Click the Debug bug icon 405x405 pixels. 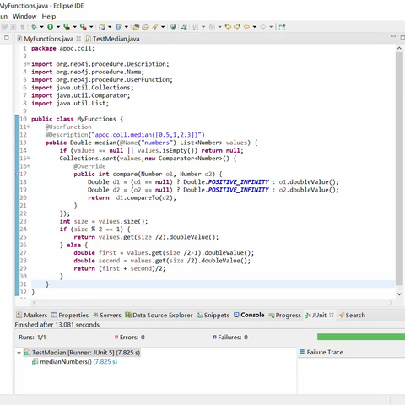pos(34,27)
